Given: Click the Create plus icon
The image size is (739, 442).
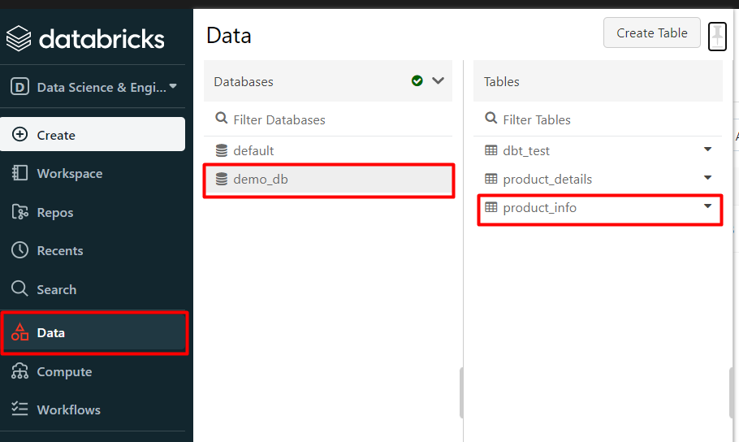Looking at the screenshot, I should (19, 134).
